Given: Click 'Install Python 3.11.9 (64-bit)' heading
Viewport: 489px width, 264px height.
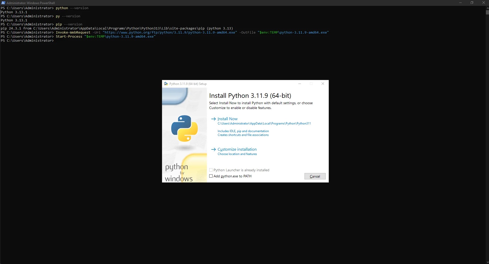Looking at the screenshot, I should [x=250, y=96].
